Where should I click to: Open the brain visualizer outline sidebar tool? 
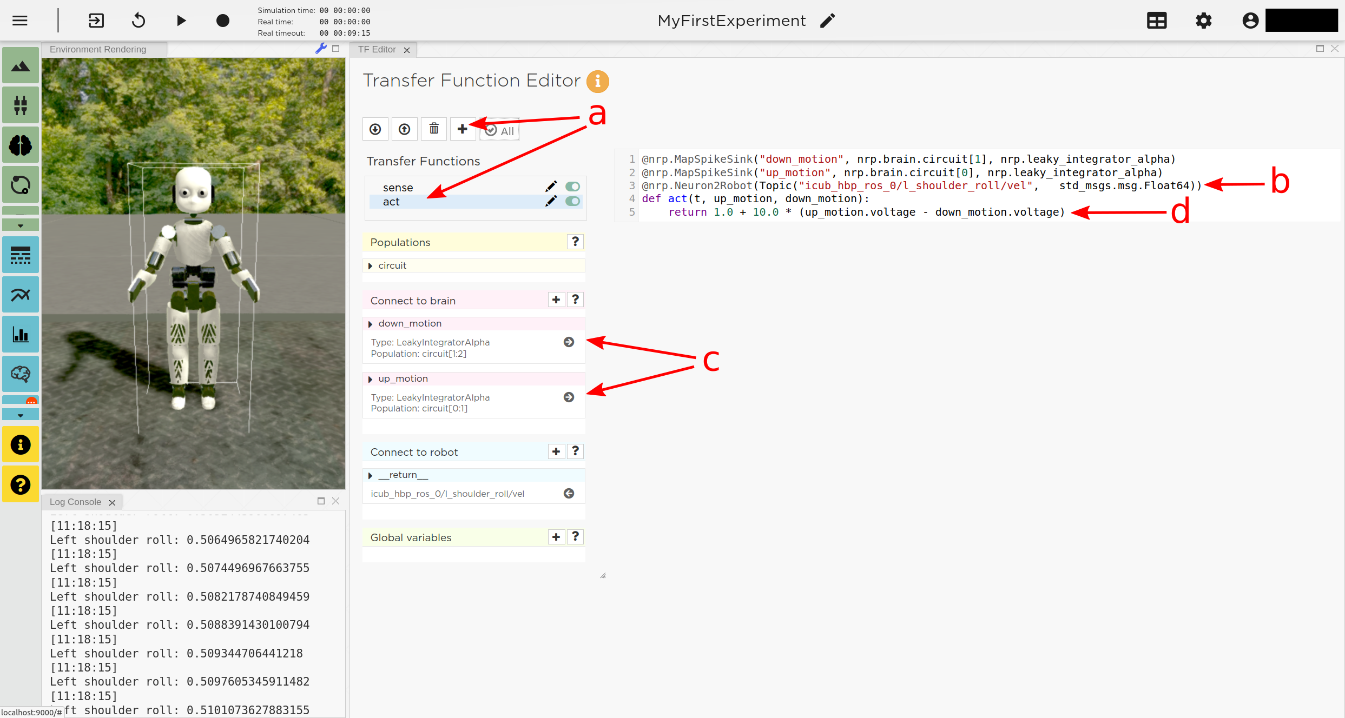point(21,374)
